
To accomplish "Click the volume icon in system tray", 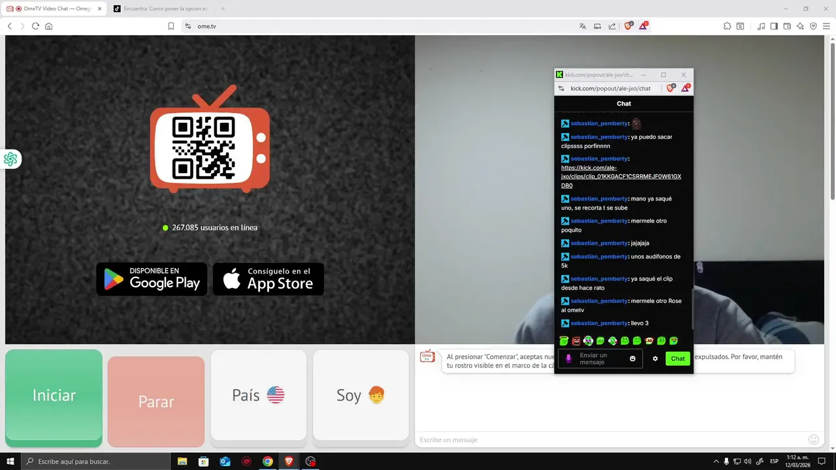I will [x=748, y=462].
